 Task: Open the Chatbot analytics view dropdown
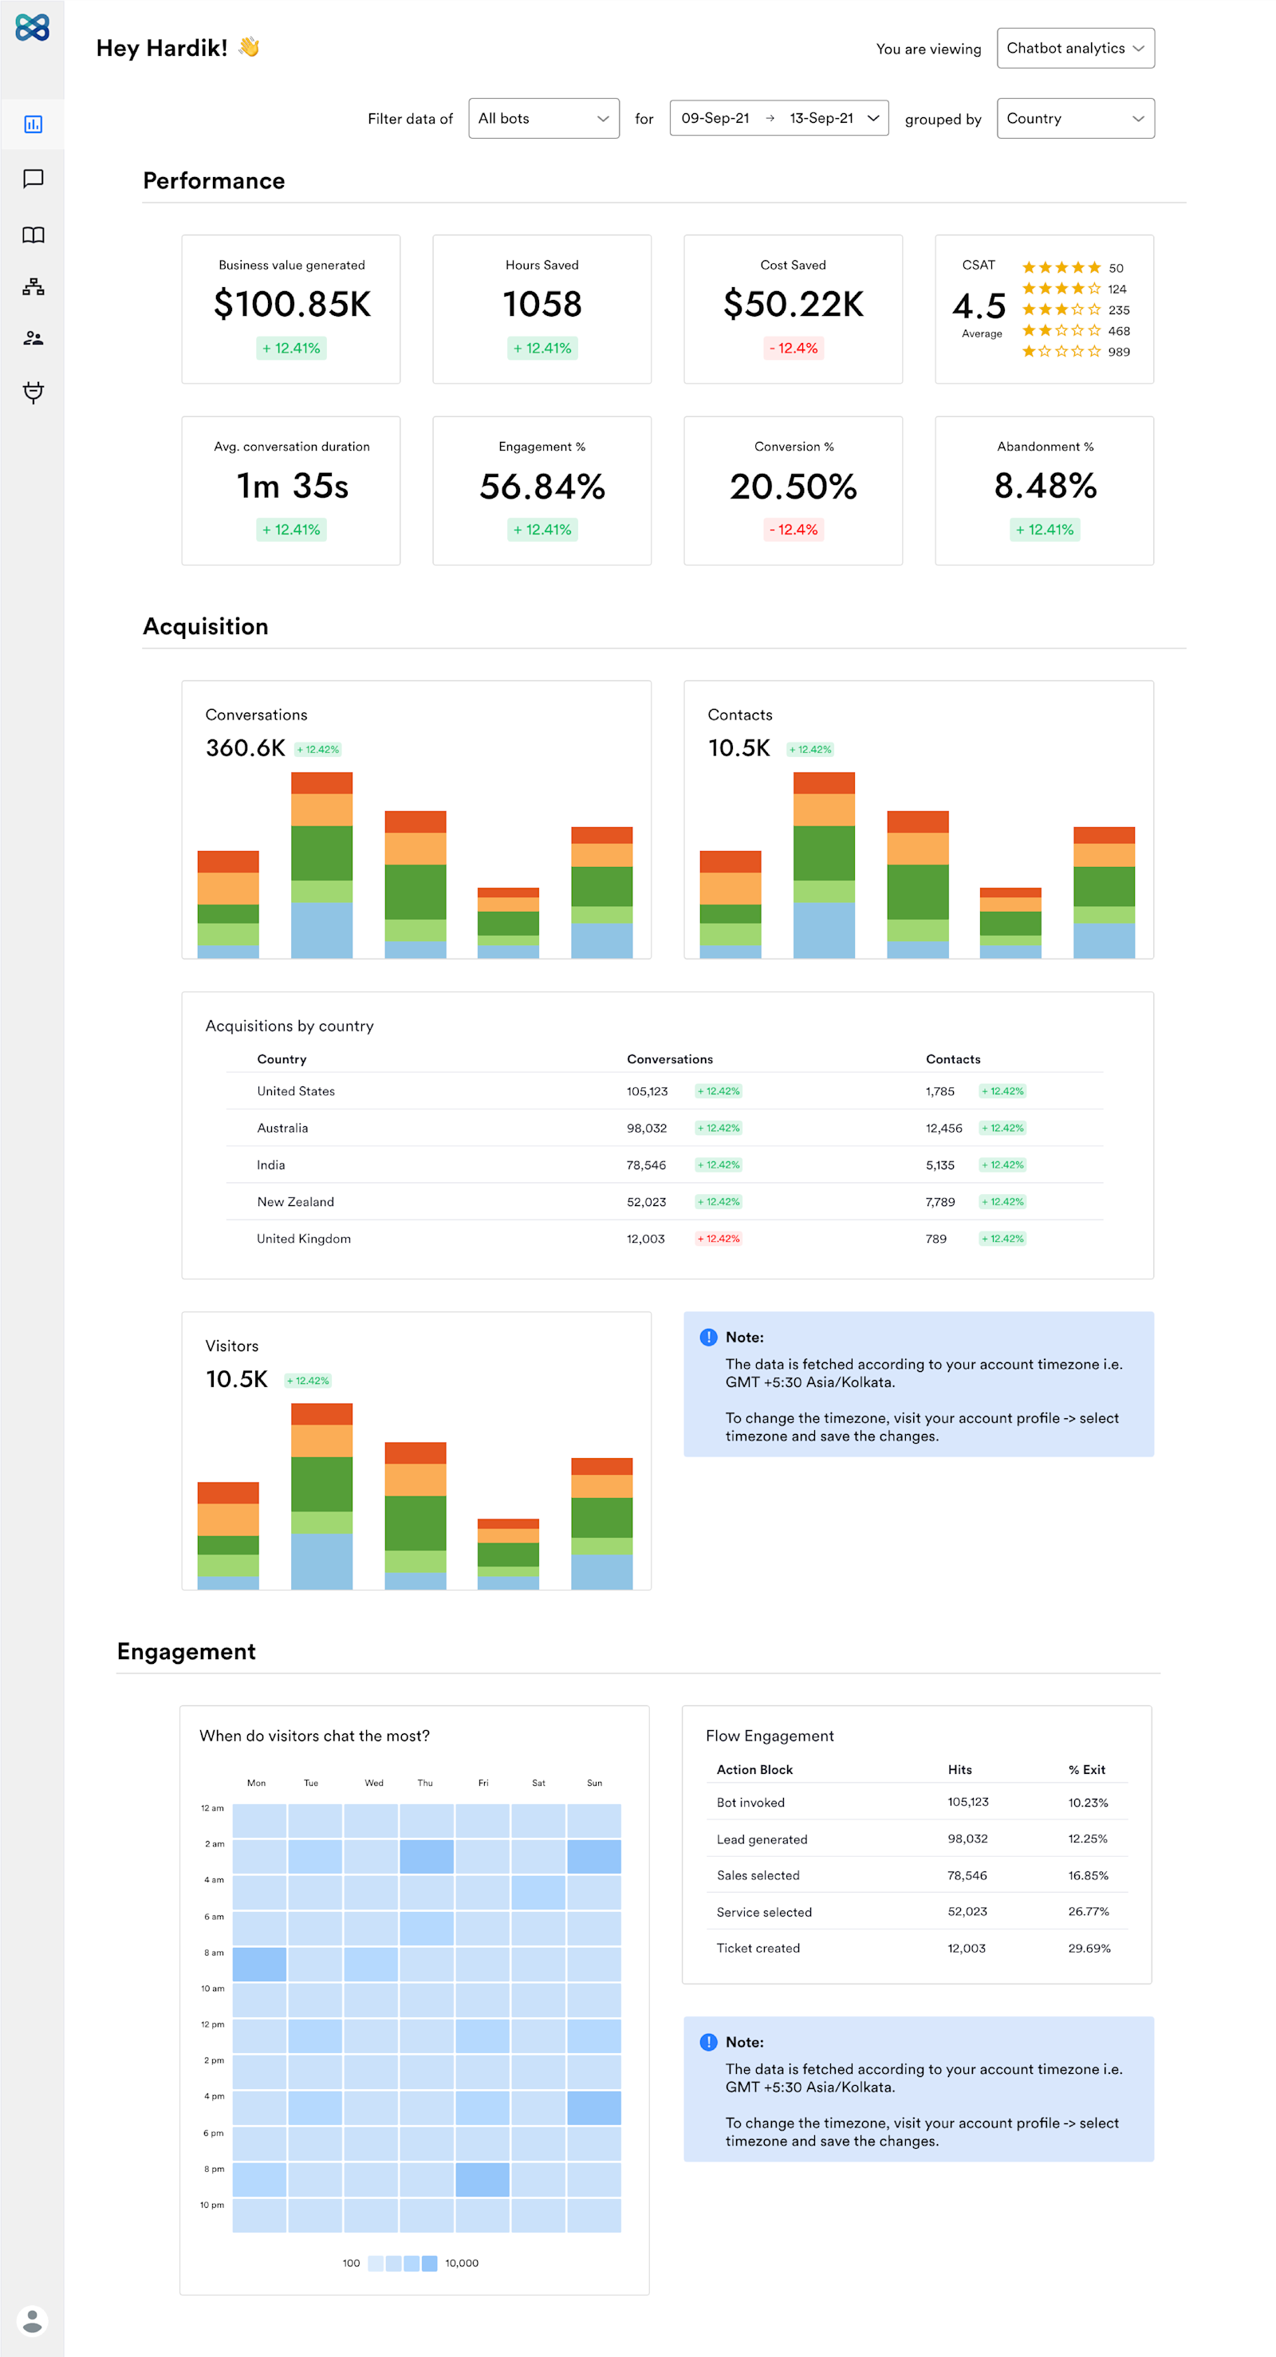click(1076, 48)
